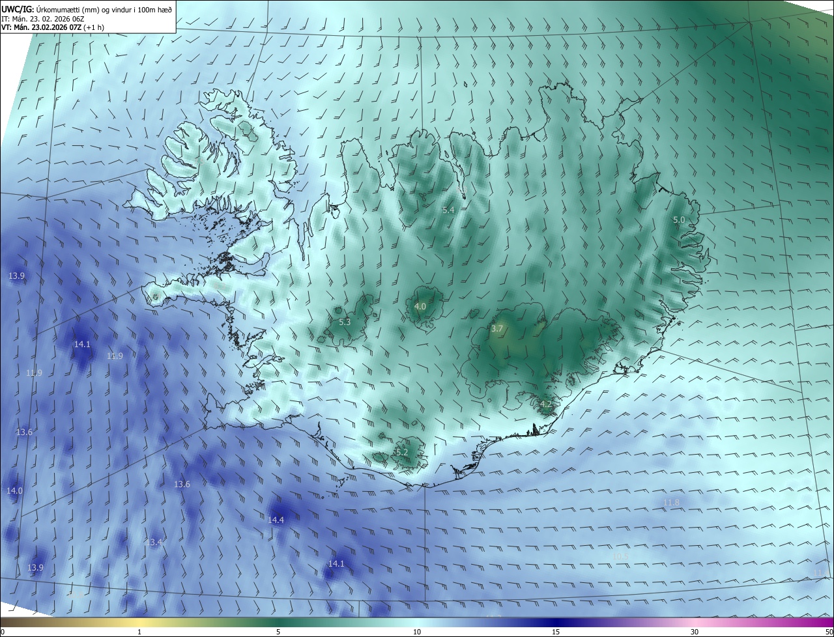Click the 4.2 value label
The width and height of the screenshot is (834, 637).
pos(546,404)
